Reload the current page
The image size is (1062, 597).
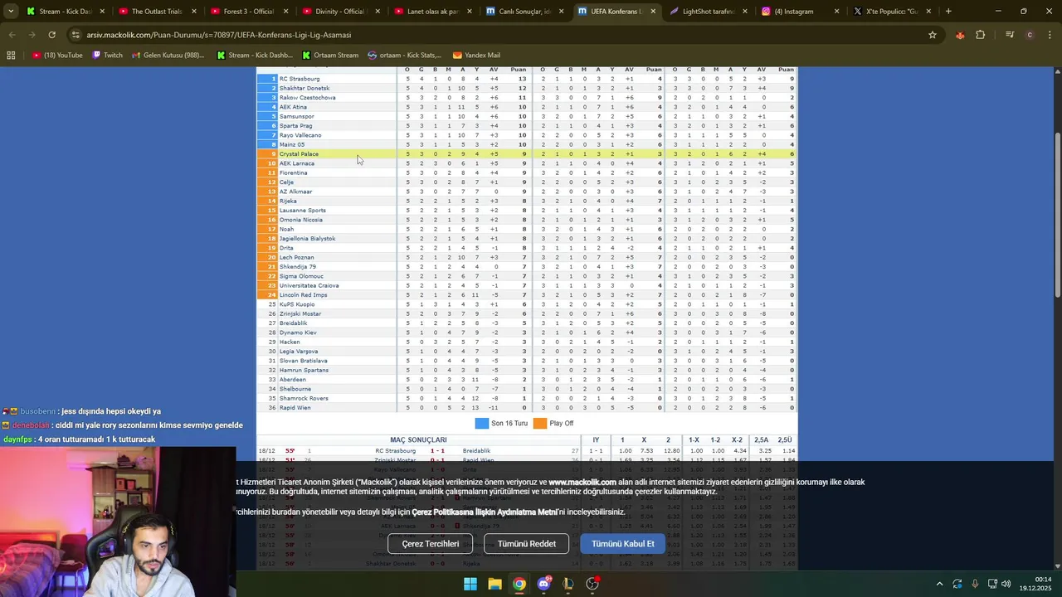pyautogui.click(x=51, y=35)
